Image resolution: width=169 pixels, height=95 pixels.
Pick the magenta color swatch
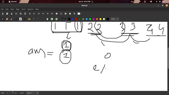click(x=93, y=19)
